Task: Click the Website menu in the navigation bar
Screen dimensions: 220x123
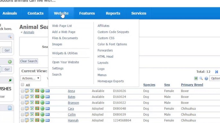Action: [61, 13]
